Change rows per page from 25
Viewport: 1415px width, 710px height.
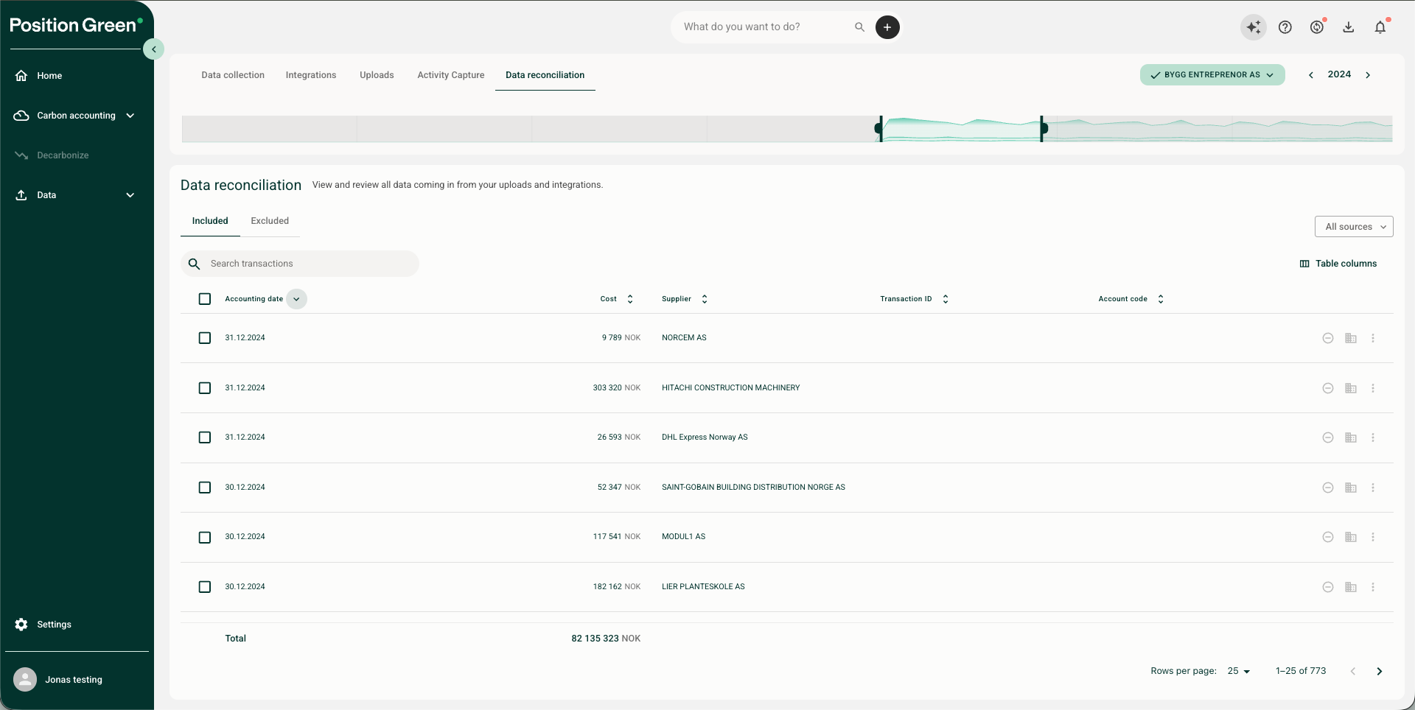click(1239, 671)
